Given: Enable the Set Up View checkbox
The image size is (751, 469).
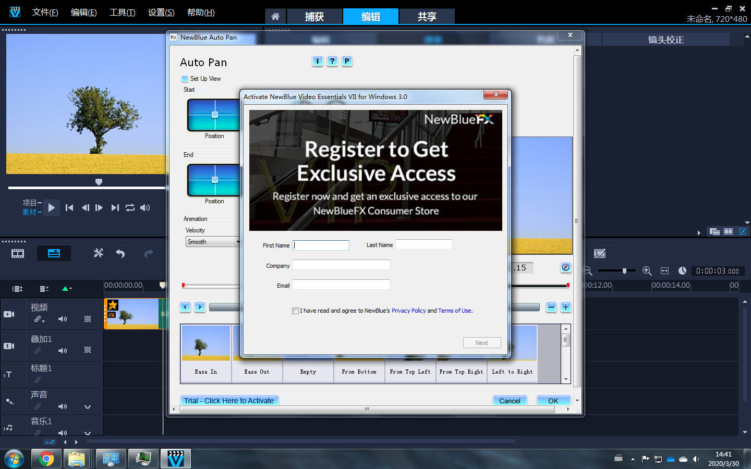Looking at the screenshot, I should coord(185,79).
